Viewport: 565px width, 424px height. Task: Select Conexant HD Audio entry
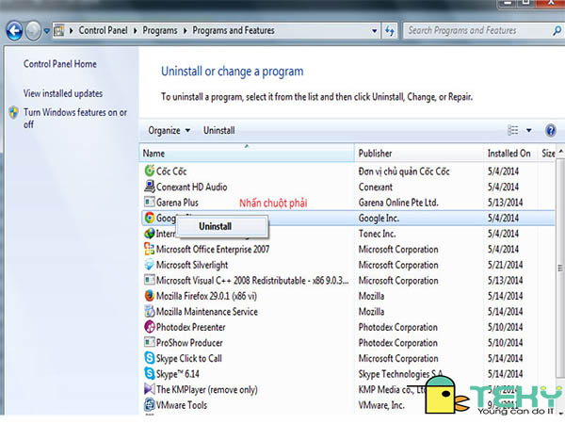[192, 187]
